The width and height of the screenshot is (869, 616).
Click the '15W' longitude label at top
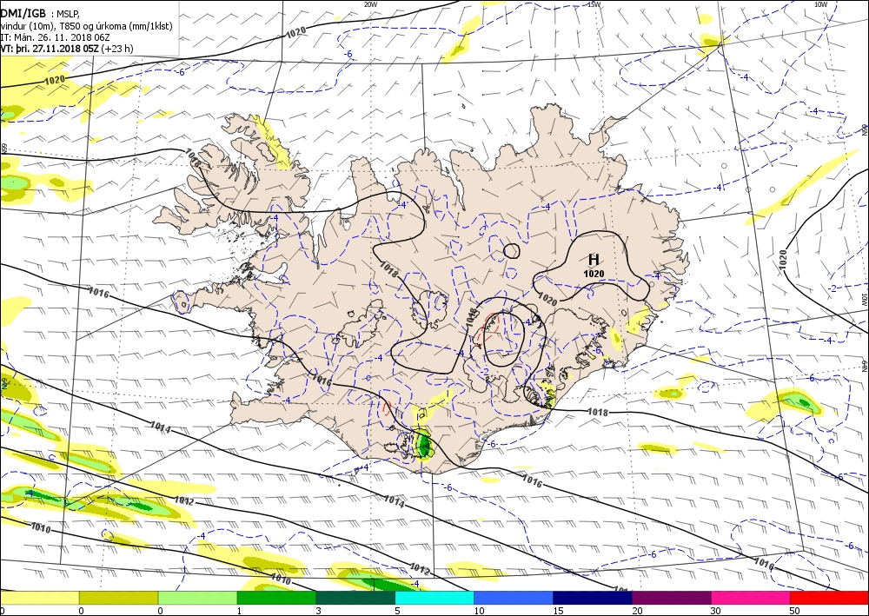coord(594,4)
